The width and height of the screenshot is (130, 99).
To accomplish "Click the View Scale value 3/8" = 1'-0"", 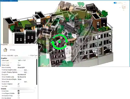I will tap(22, 60).
